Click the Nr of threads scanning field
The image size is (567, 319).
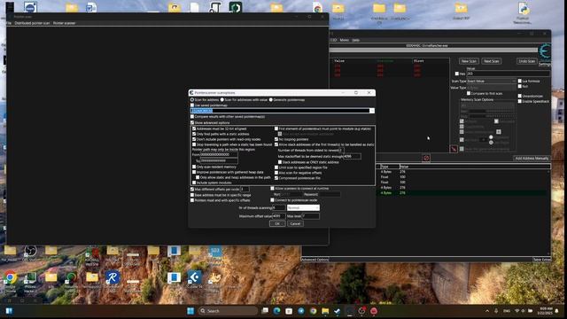[278, 208]
